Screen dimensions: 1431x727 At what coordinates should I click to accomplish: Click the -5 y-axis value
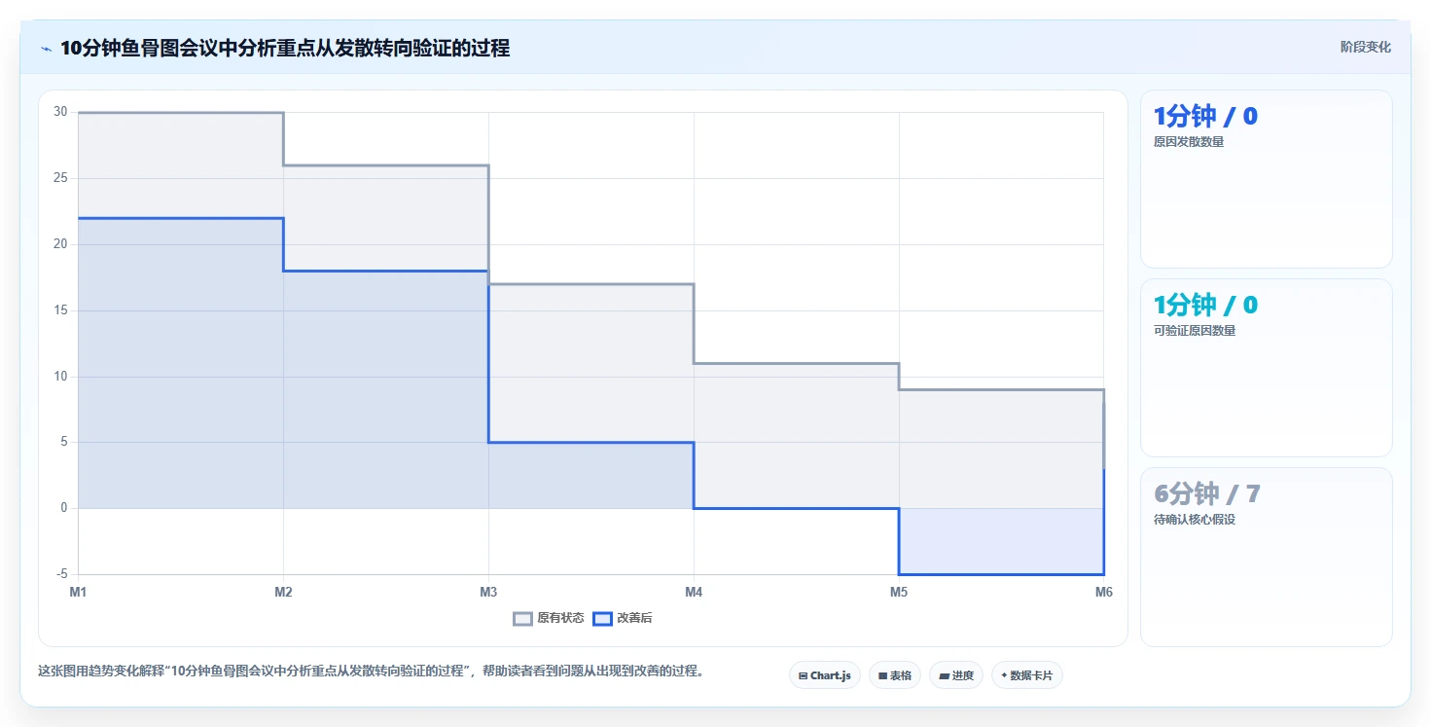pyautogui.click(x=62, y=574)
